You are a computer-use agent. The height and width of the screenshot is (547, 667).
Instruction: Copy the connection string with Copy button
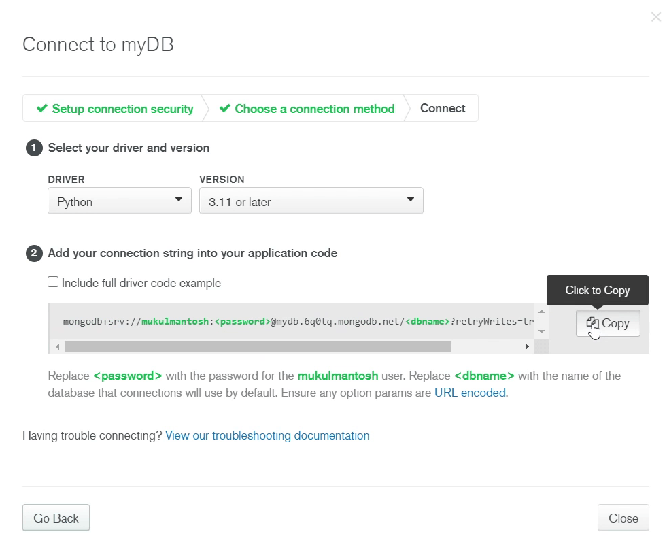click(608, 323)
